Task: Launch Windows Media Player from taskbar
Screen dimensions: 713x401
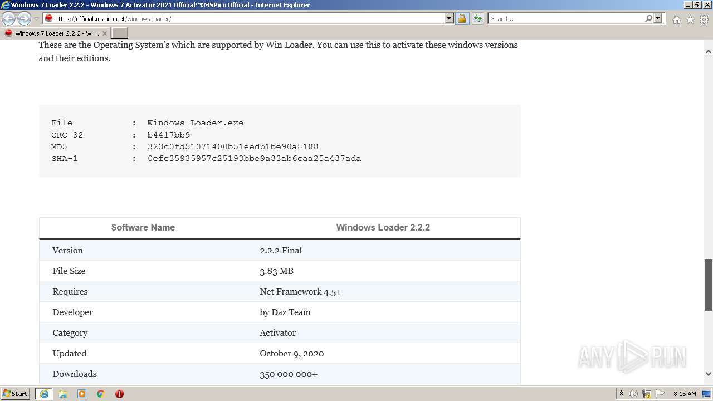Action: (x=82, y=394)
